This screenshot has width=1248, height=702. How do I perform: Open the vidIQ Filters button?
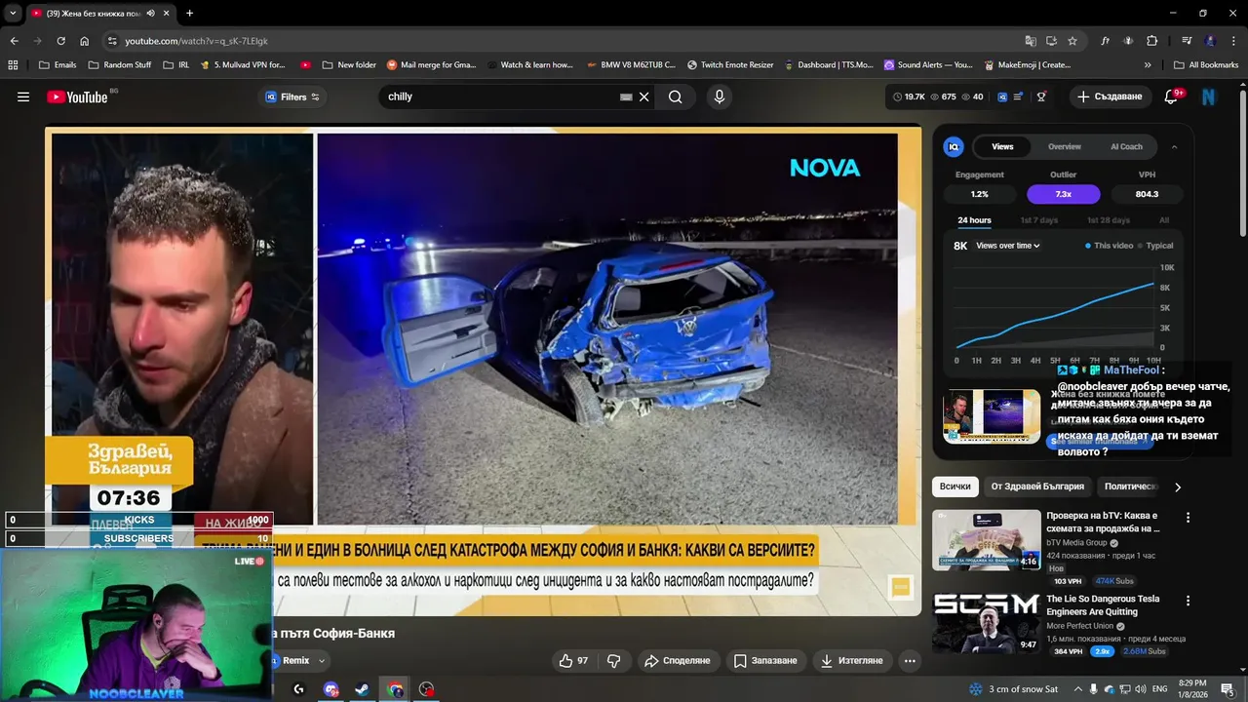[293, 97]
